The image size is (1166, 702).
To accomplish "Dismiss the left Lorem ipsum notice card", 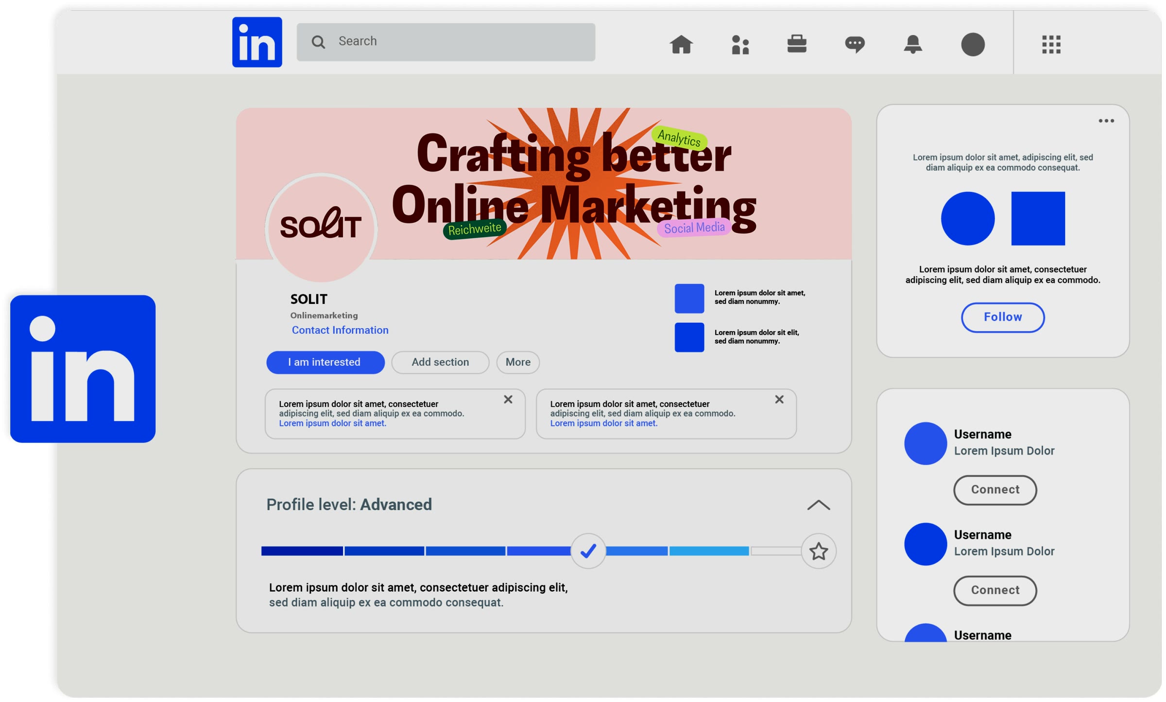I will coord(508,399).
